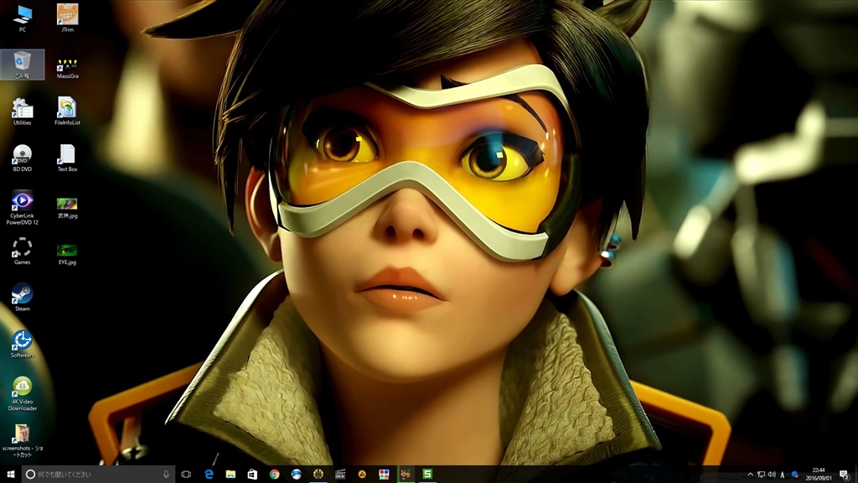
Task: Click the Cortana microphone icon
Action: tap(167, 475)
